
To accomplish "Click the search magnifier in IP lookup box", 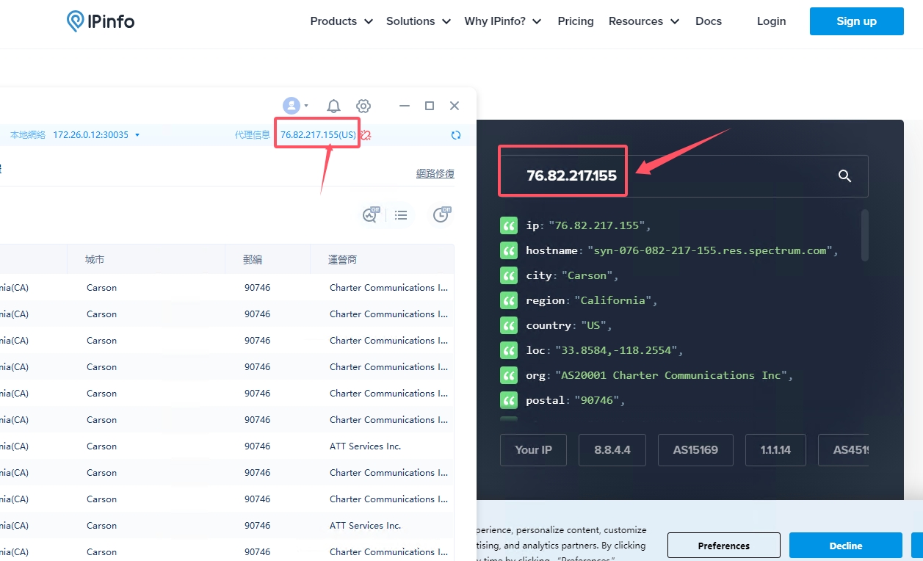I will 844,176.
